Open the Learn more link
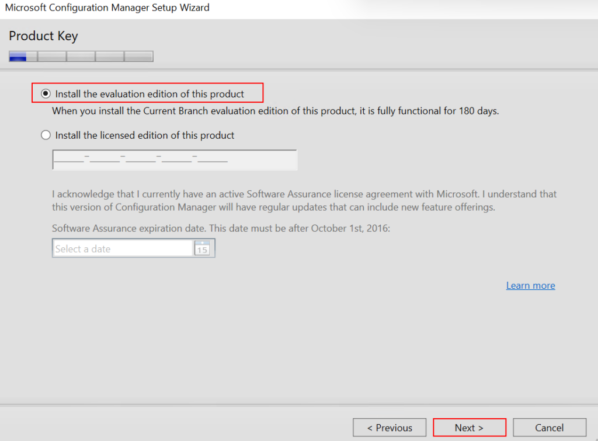Image resolution: width=598 pixels, height=441 pixels. click(530, 285)
